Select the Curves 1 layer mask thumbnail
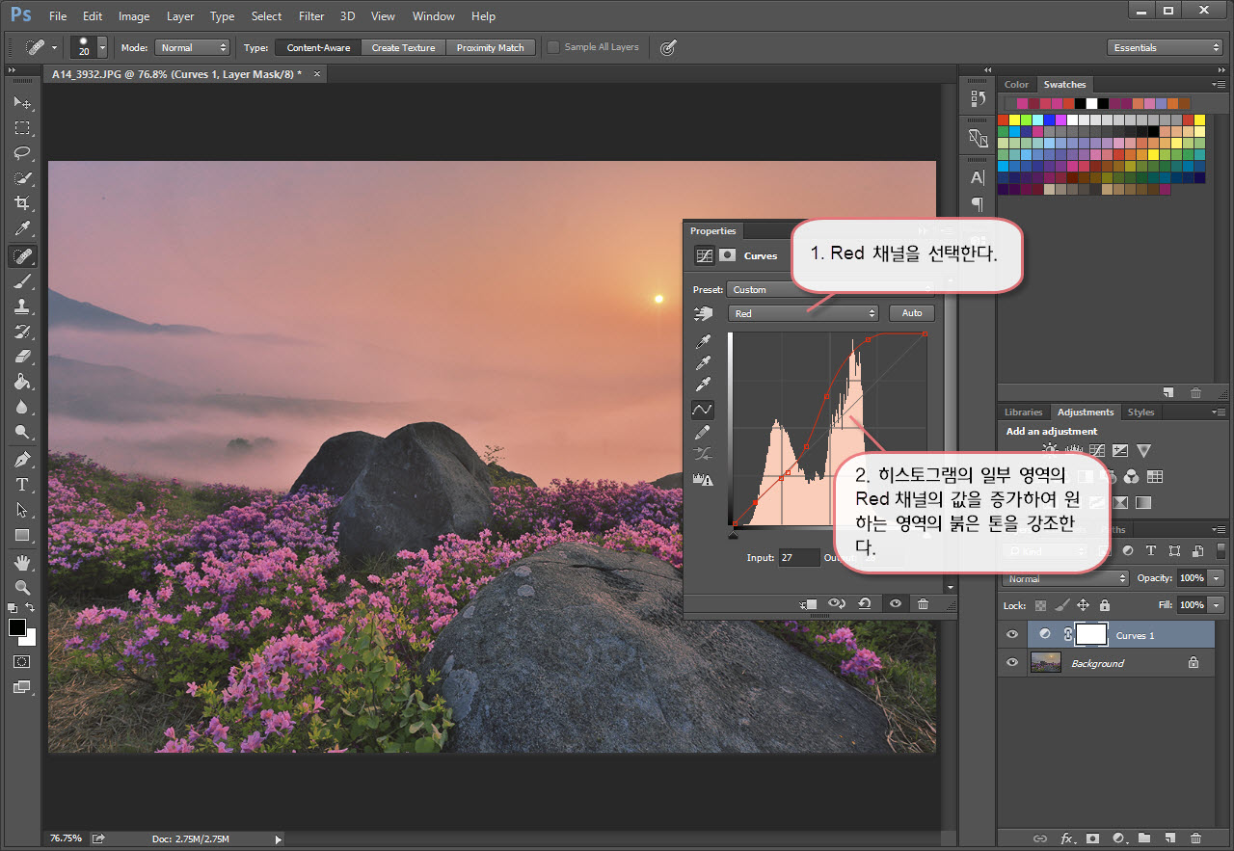Screen dimensions: 1234x851 1091,634
